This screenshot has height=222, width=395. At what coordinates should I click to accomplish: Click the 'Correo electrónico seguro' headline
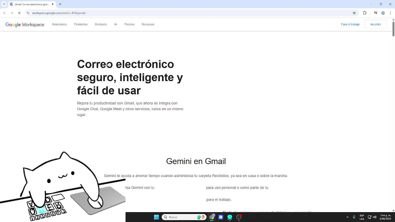pyautogui.click(x=130, y=77)
